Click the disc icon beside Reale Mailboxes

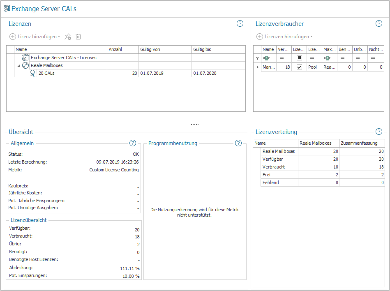pos(25,65)
